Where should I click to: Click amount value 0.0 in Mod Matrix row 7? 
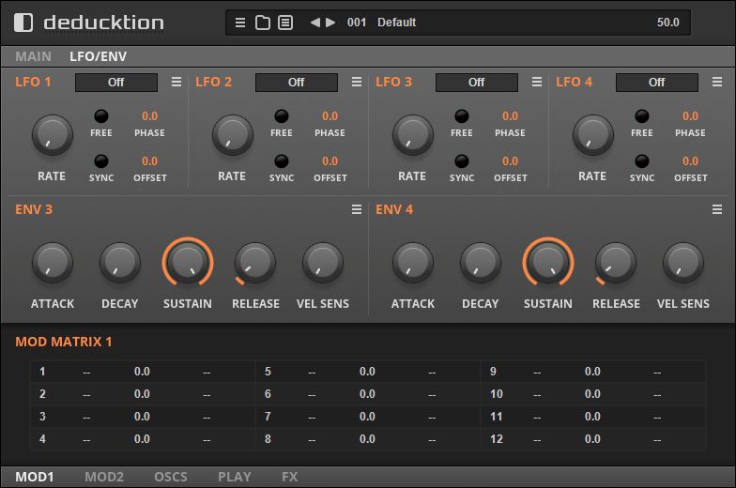pyautogui.click(x=367, y=417)
